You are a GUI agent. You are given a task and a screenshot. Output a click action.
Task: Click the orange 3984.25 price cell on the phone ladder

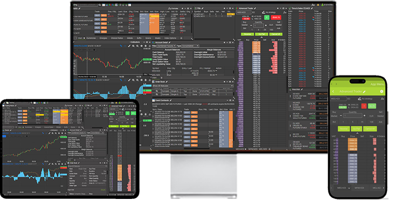click(x=353, y=140)
